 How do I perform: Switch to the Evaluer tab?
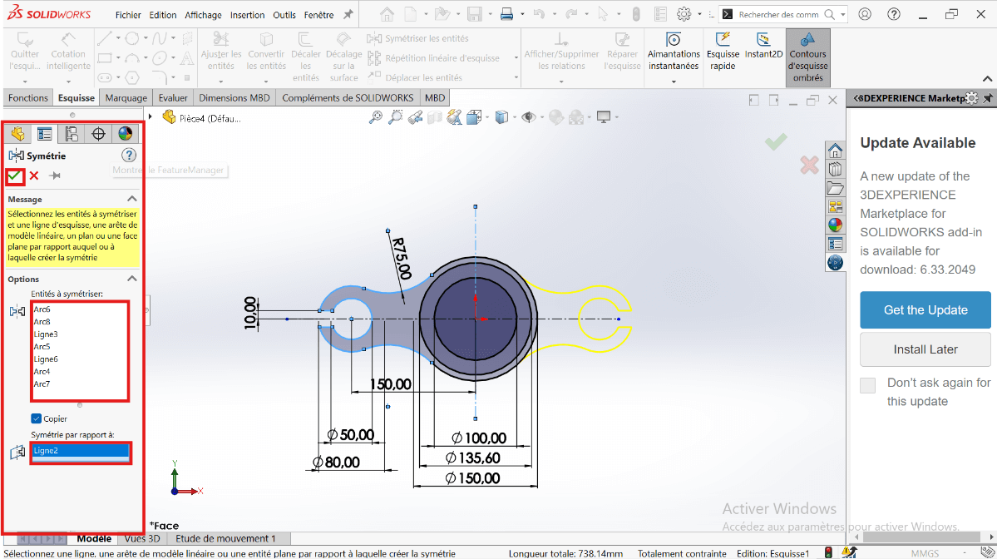pos(173,97)
